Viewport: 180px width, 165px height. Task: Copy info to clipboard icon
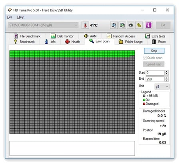point(114,25)
